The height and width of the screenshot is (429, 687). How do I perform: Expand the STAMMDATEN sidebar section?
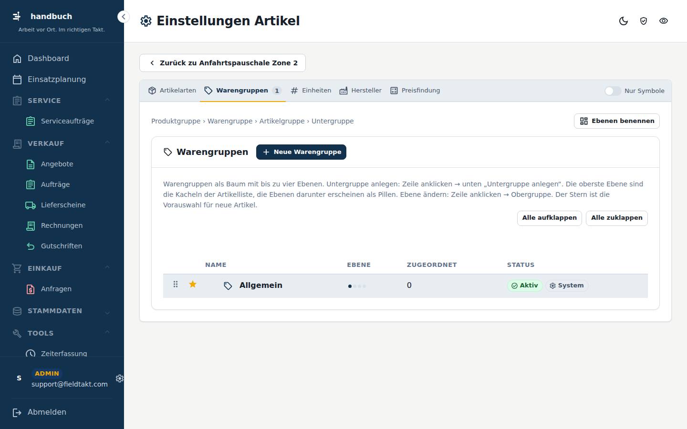click(x=62, y=311)
